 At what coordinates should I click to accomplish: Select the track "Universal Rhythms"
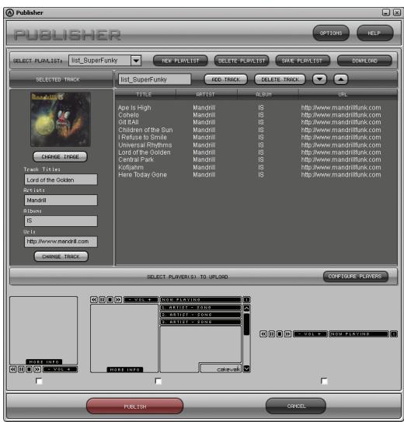(x=145, y=145)
